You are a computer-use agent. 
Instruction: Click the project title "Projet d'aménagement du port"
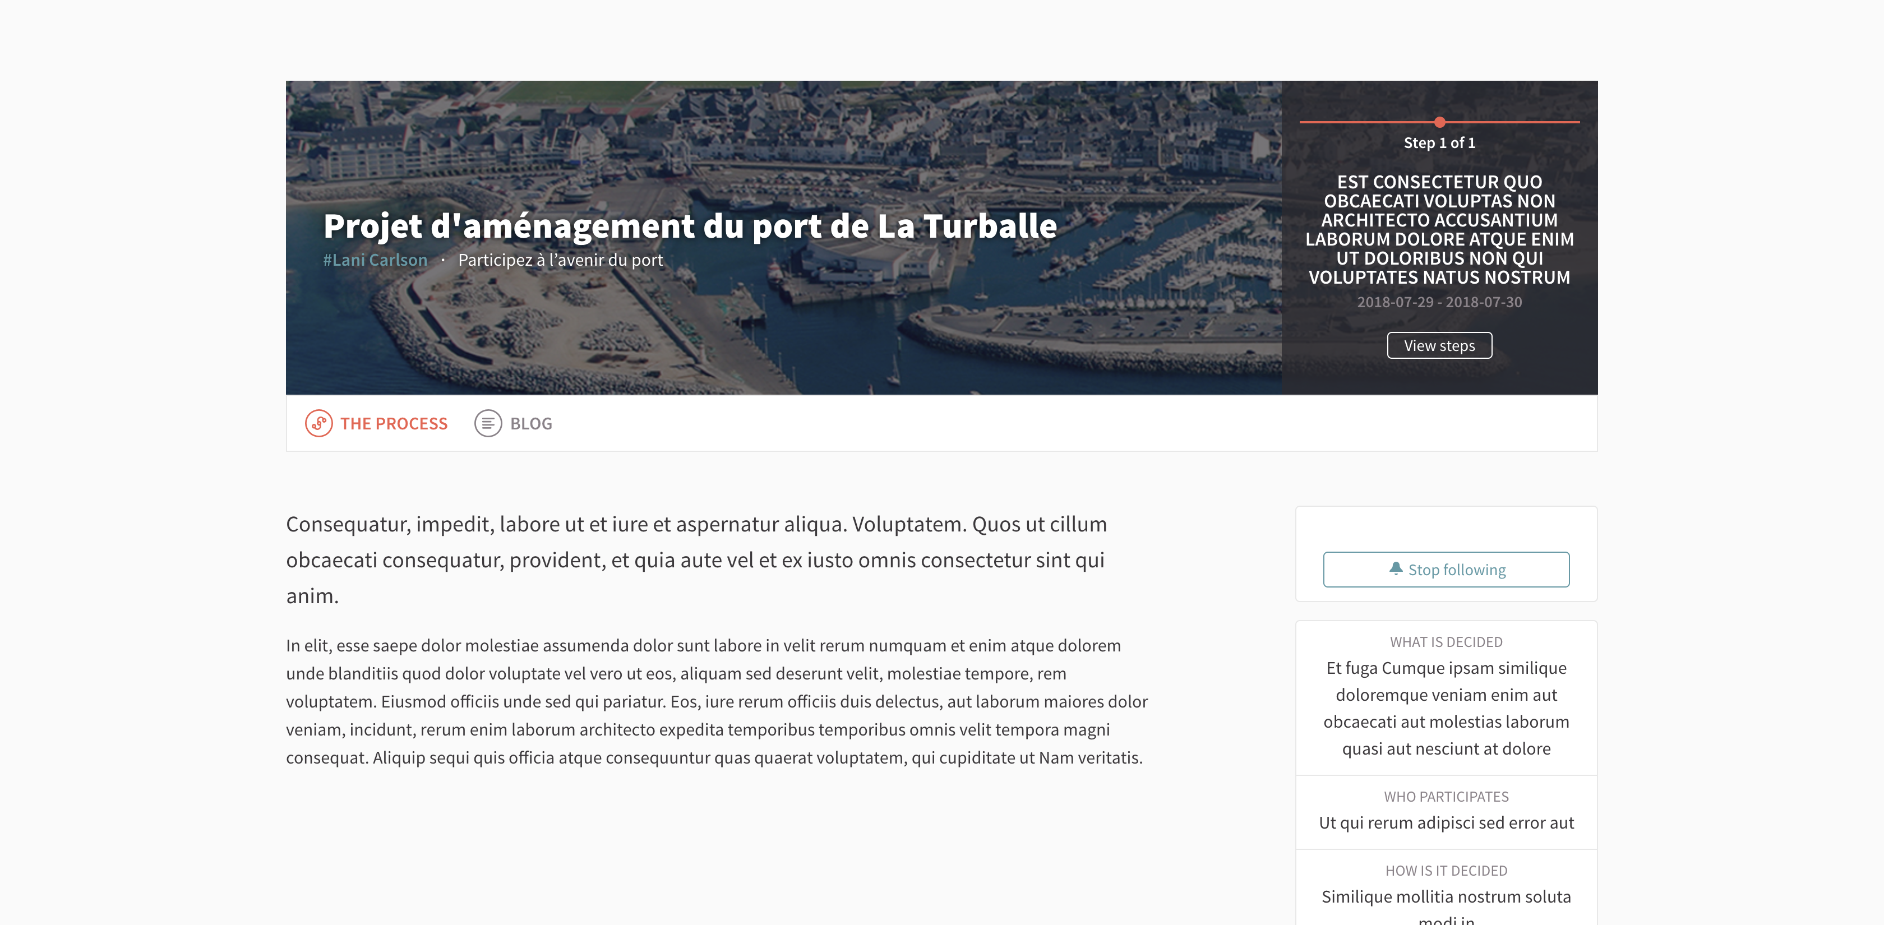pos(690,226)
